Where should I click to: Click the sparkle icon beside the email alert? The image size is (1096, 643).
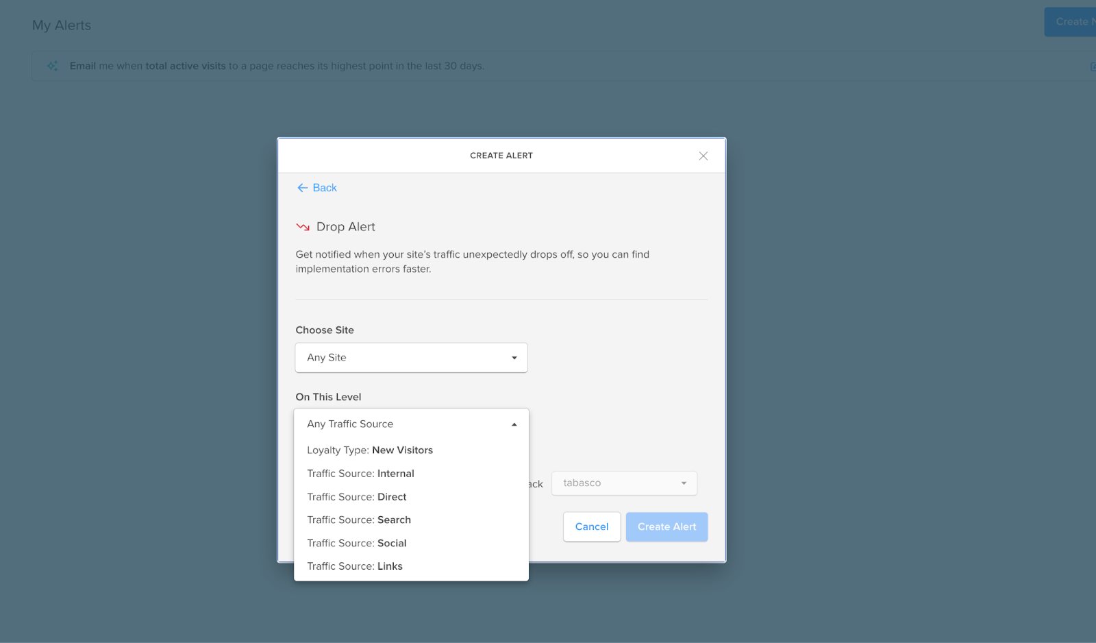pos(52,66)
